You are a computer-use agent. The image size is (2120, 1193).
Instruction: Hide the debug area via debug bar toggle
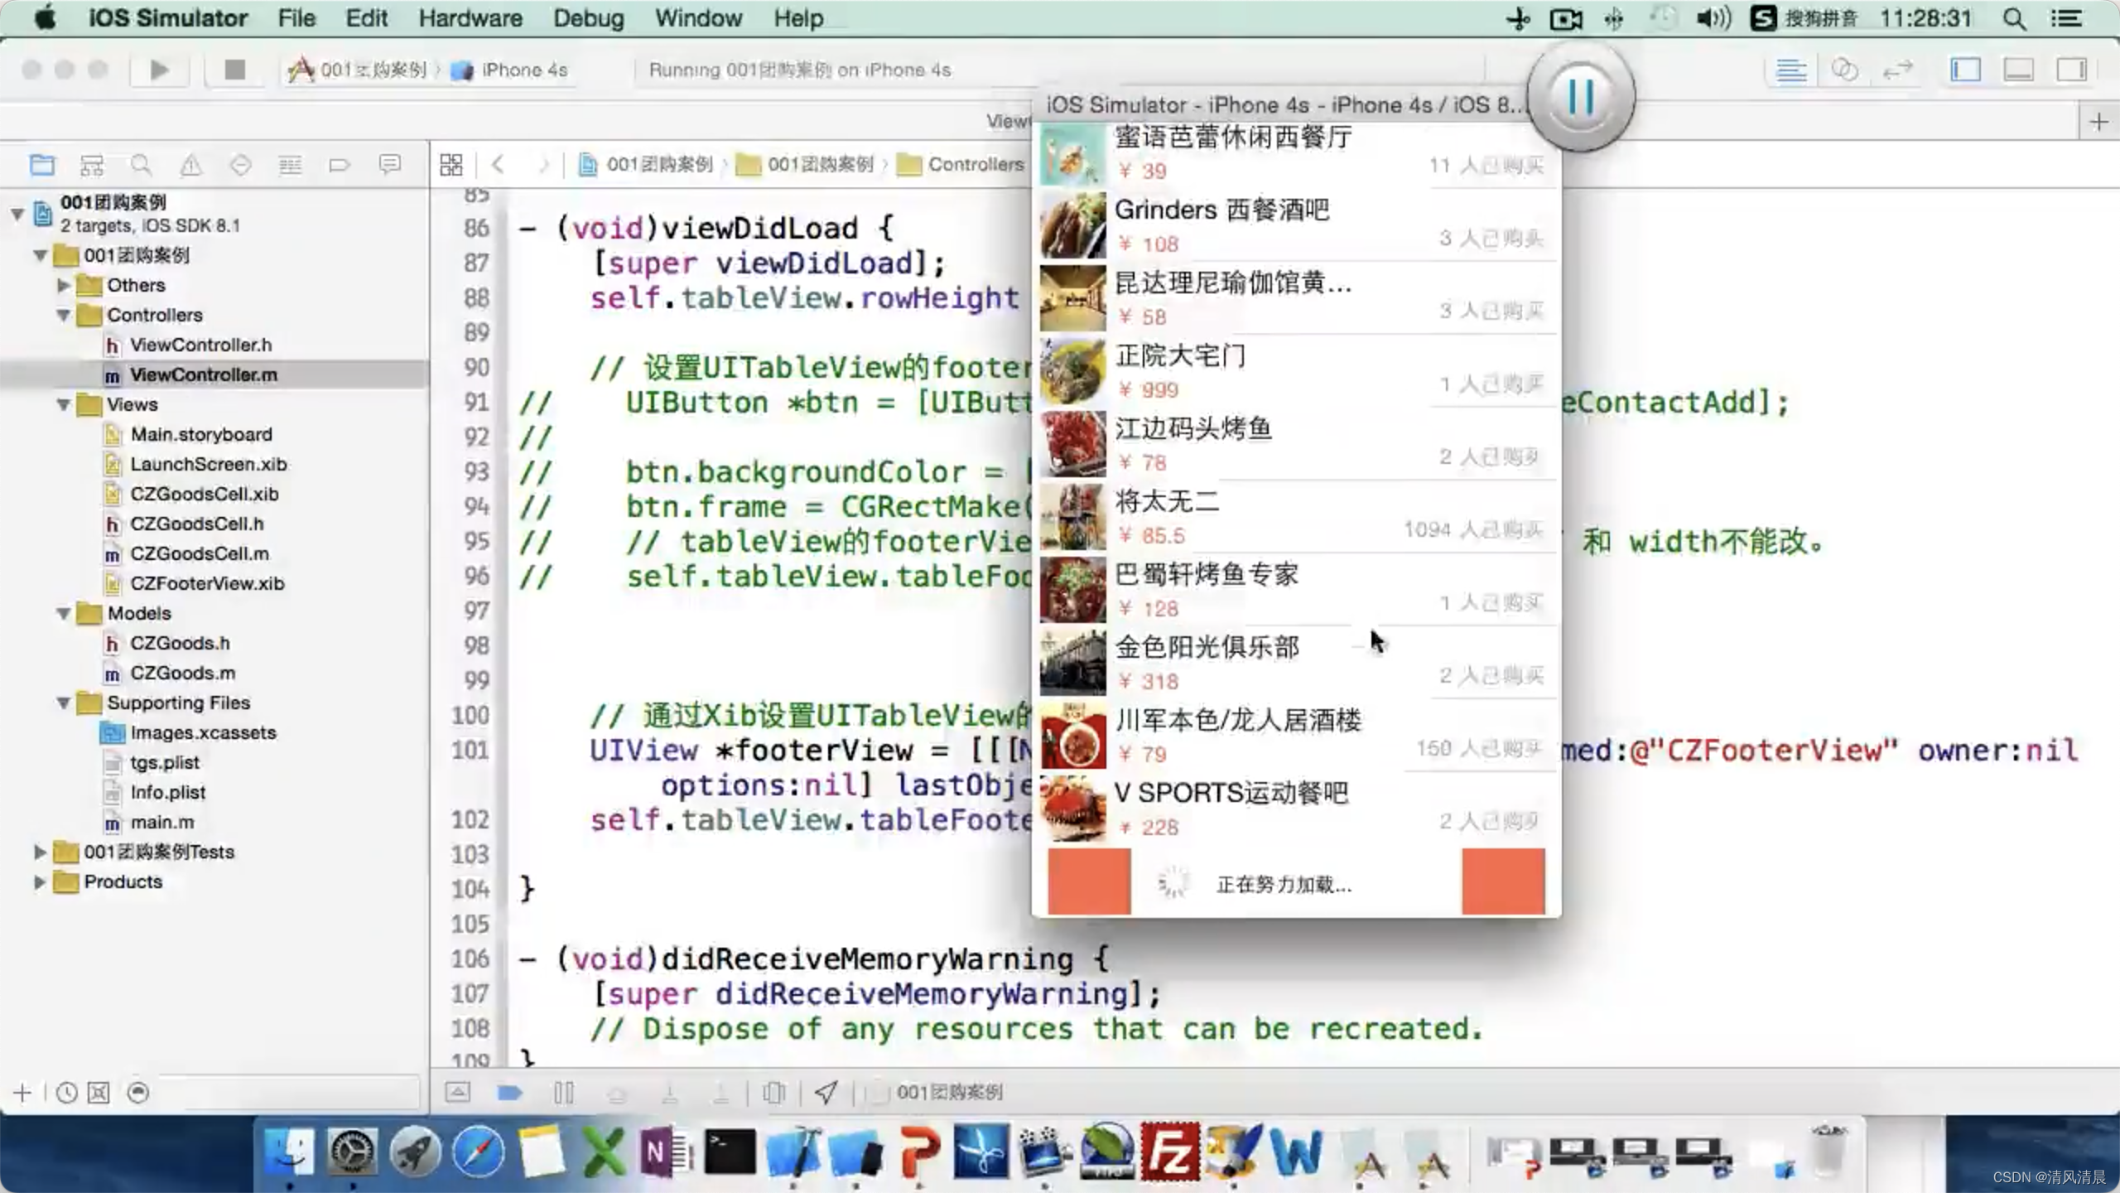pyautogui.click(x=458, y=1093)
